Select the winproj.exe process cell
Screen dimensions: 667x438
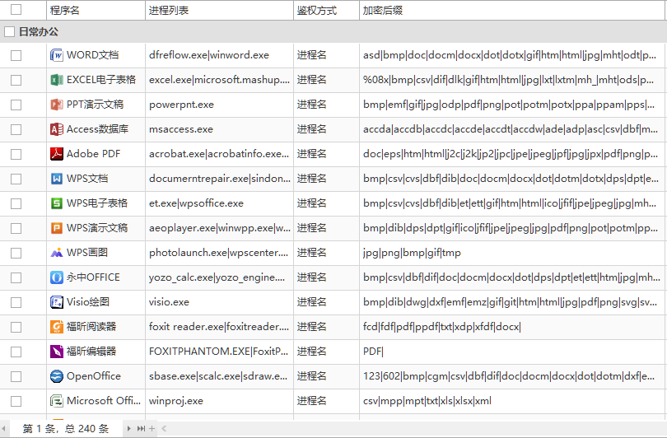click(x=219, y=401)
